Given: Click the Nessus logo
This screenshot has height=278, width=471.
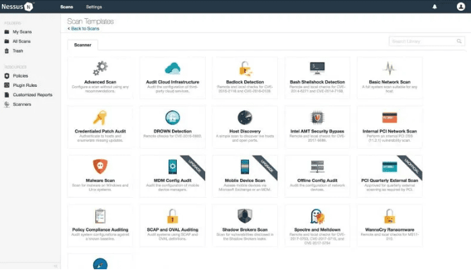Looking at the screenshot, I should pos(17,7).
